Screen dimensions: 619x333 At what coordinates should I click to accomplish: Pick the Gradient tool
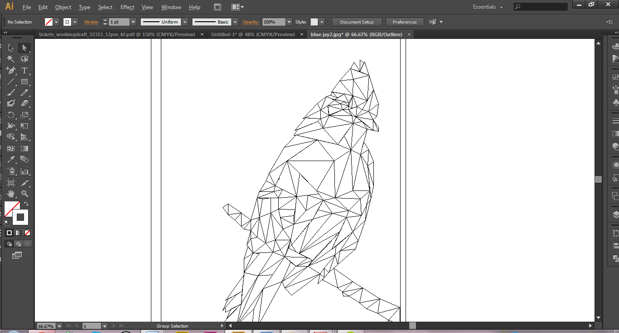[x=24, y=148]
